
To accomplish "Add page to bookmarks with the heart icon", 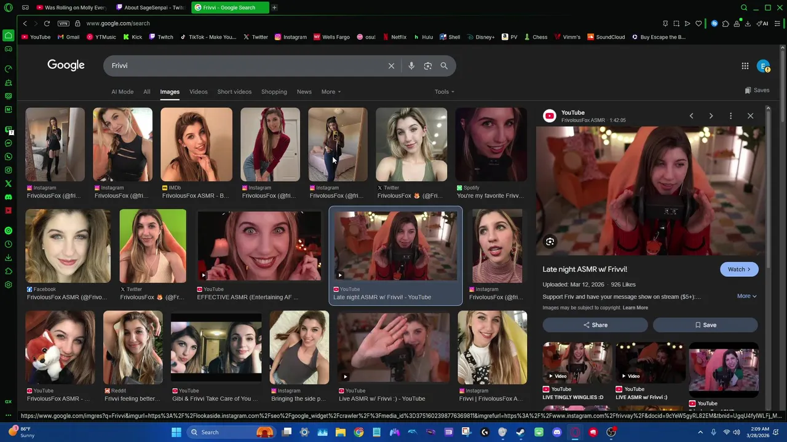I will pyautogui.click(x=698, y=23).
